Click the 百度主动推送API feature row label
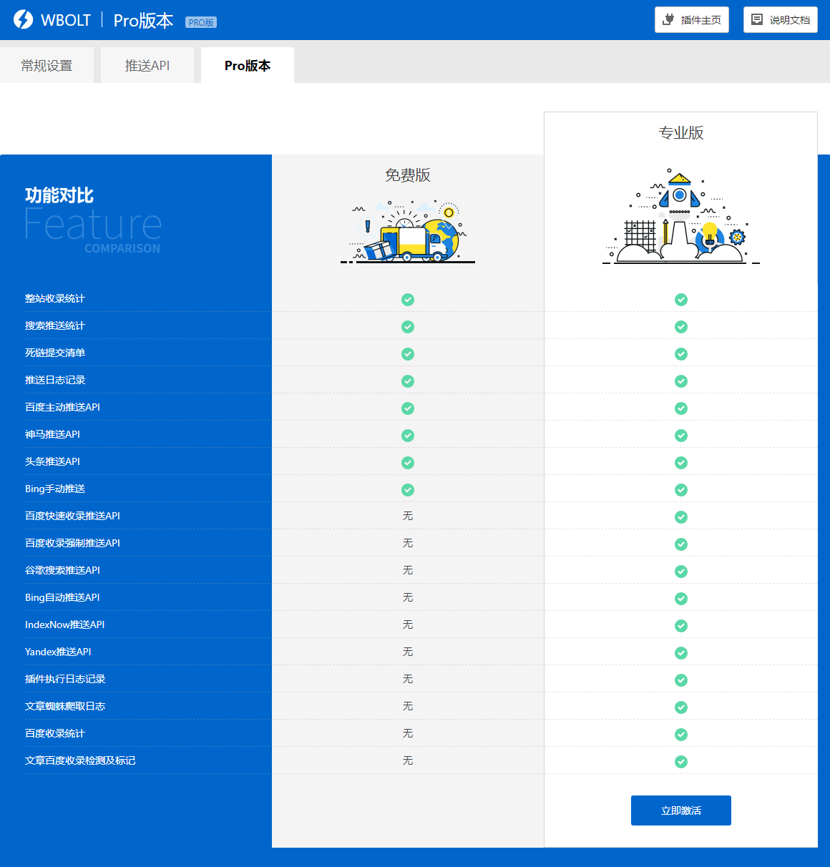This screenshot has height=867, width=830. tap(62, 407)
